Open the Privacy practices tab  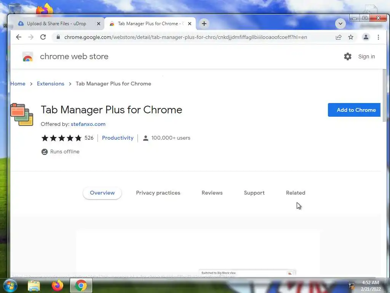[x=158, y=193]
